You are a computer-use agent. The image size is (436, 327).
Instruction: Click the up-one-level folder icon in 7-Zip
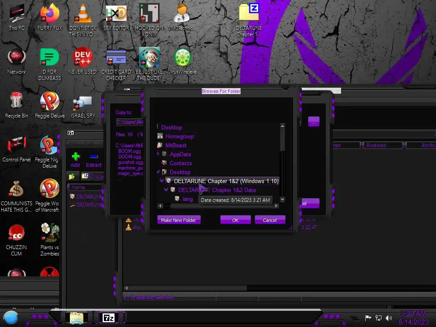[x=72, y=176]
